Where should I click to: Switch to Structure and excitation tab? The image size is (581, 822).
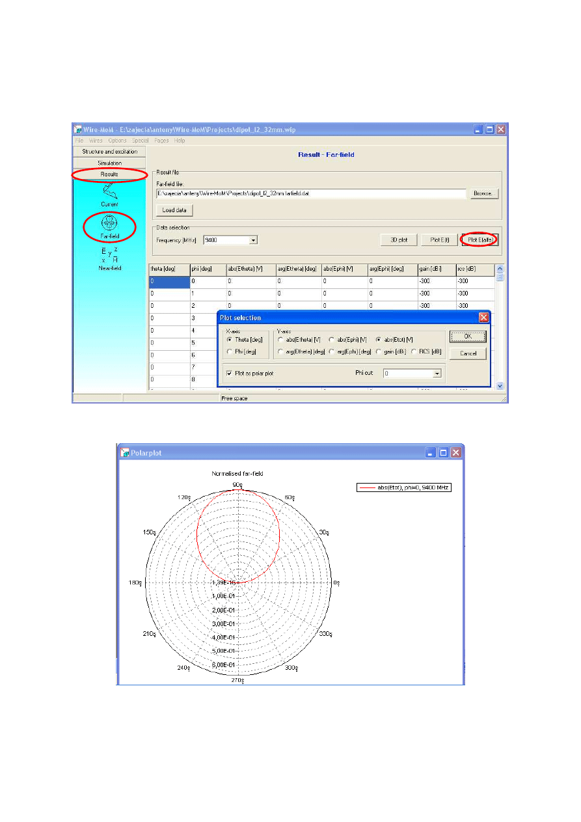[x=109, y=152]
